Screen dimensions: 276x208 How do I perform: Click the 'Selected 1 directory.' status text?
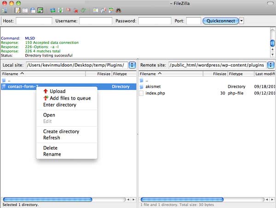(x=20, y=205)
